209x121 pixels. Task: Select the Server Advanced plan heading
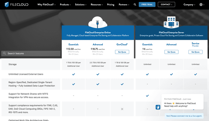pos(171,44)
